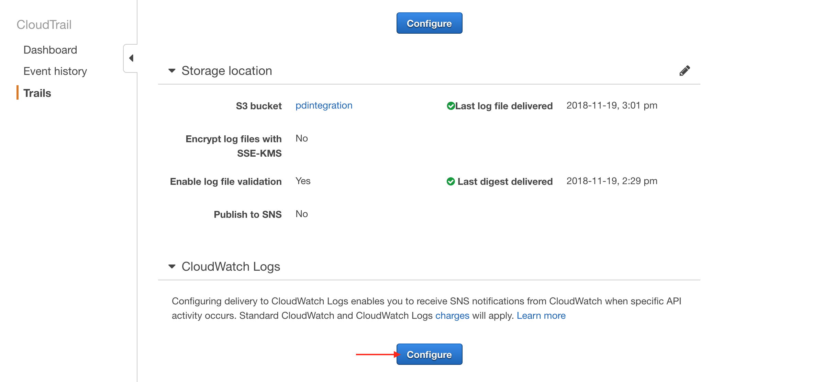Viewport: 833px width, 382px height.
Task: Go to Event history in sidebar
Action: 55,71
